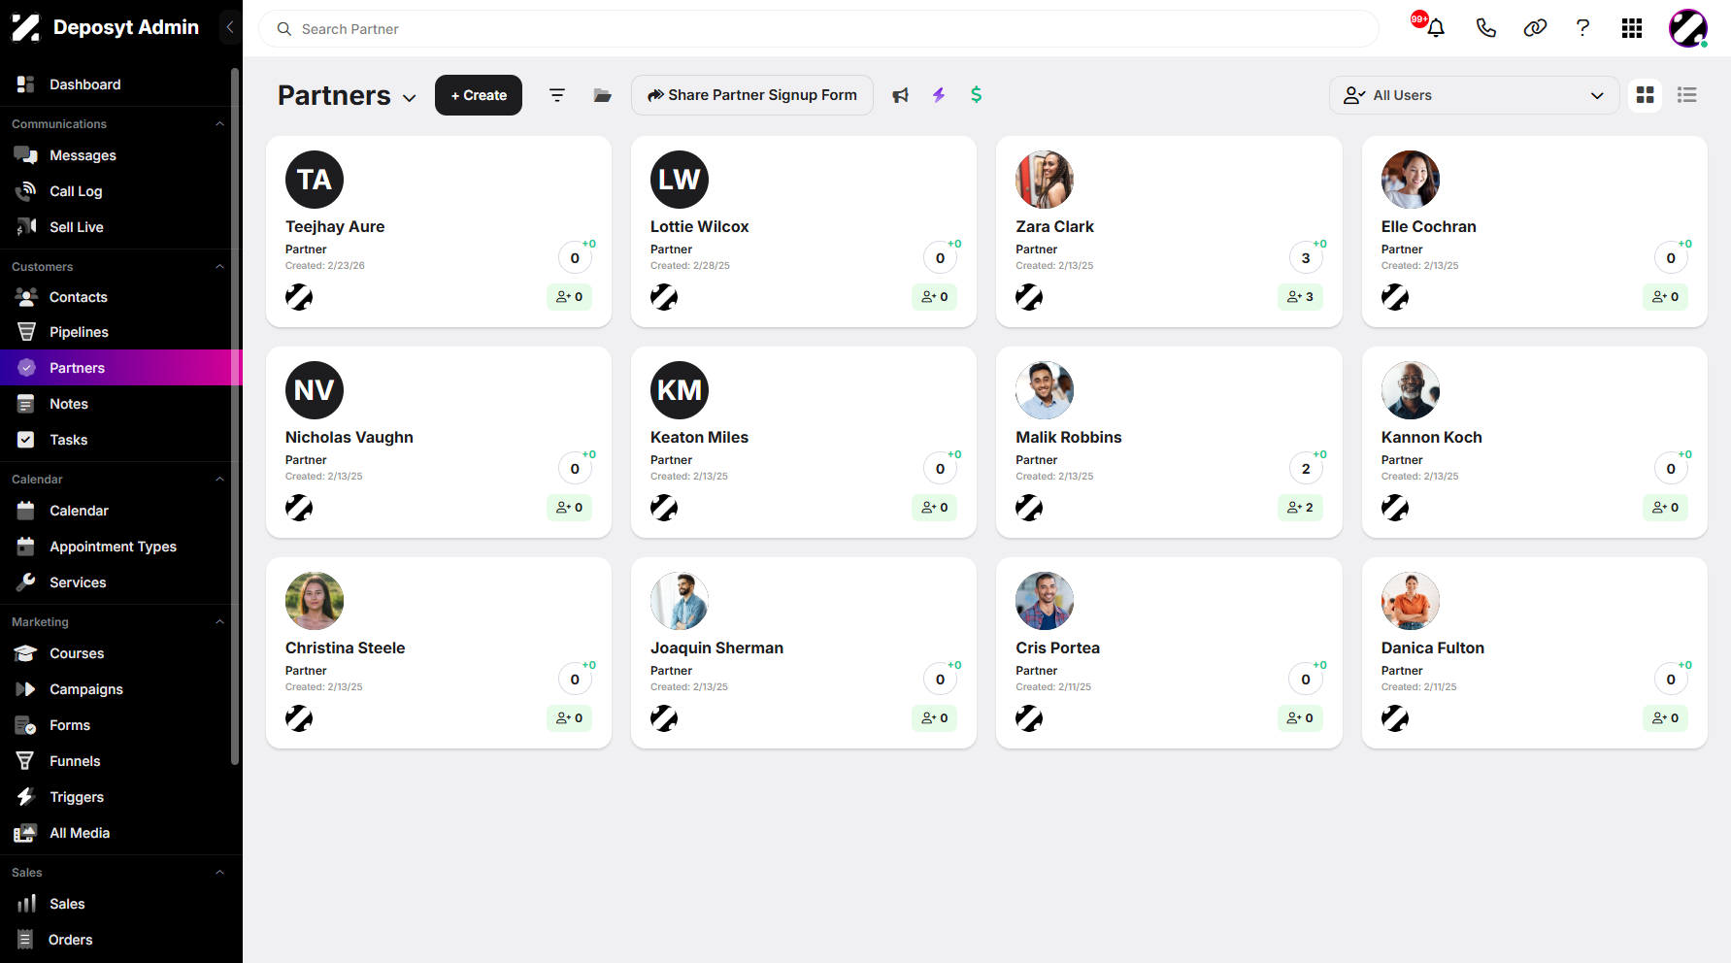This screenshot has height=963, width=1731.
Task: Click the round 3 counter on Zara Clark's card
Action: [1306, 258]
